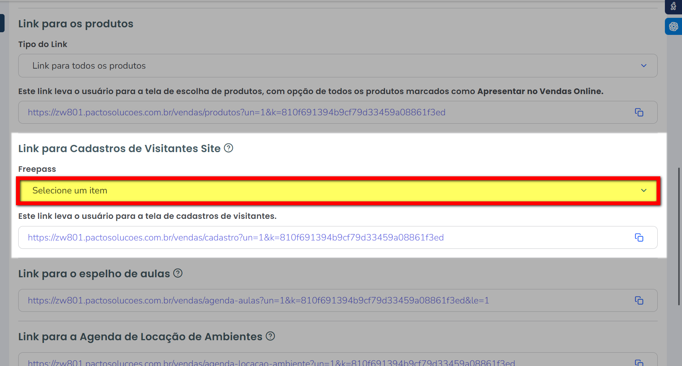Open the 'Link para todos os produtos' dropdown
Screen dimensions: 682x366
(x=338, y=66)
